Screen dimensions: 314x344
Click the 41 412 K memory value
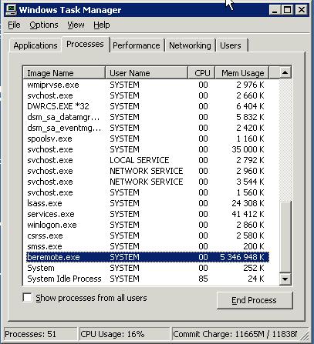point(248,214)
